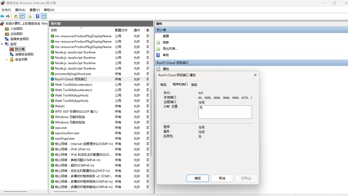
Task: Switch to the 高级 tab in properties dialog
Action: [x=194, y=85]
